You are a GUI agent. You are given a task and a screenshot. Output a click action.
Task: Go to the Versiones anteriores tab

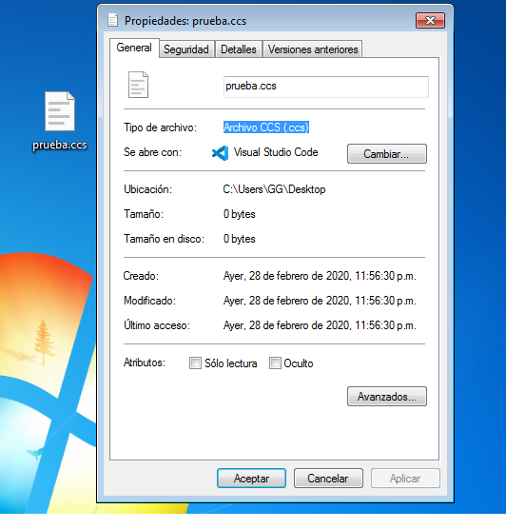click(x=313, y=49)
